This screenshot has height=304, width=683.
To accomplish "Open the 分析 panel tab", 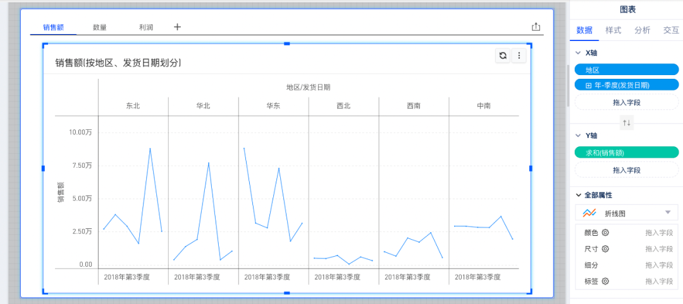I will point(642,30).
